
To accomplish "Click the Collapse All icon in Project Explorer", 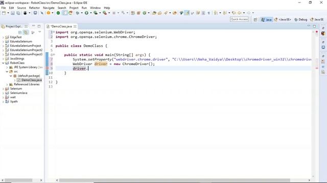I will (x=20, y=33).
